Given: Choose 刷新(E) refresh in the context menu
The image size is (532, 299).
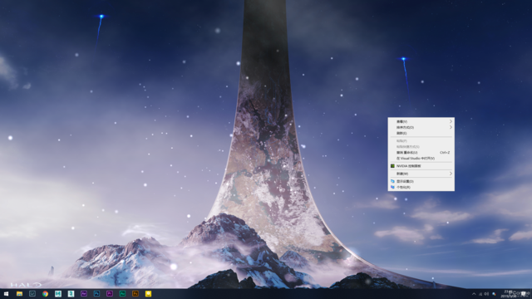Looking at the screenshot, I should coord(421,133).
